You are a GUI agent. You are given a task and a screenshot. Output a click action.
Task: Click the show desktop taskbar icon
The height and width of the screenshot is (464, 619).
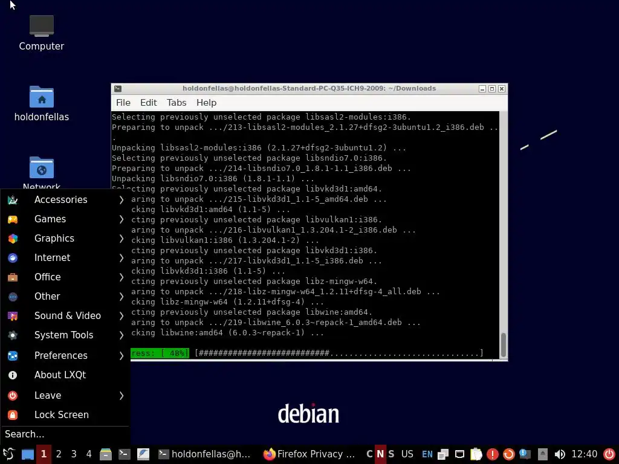[x=28, y=454]
